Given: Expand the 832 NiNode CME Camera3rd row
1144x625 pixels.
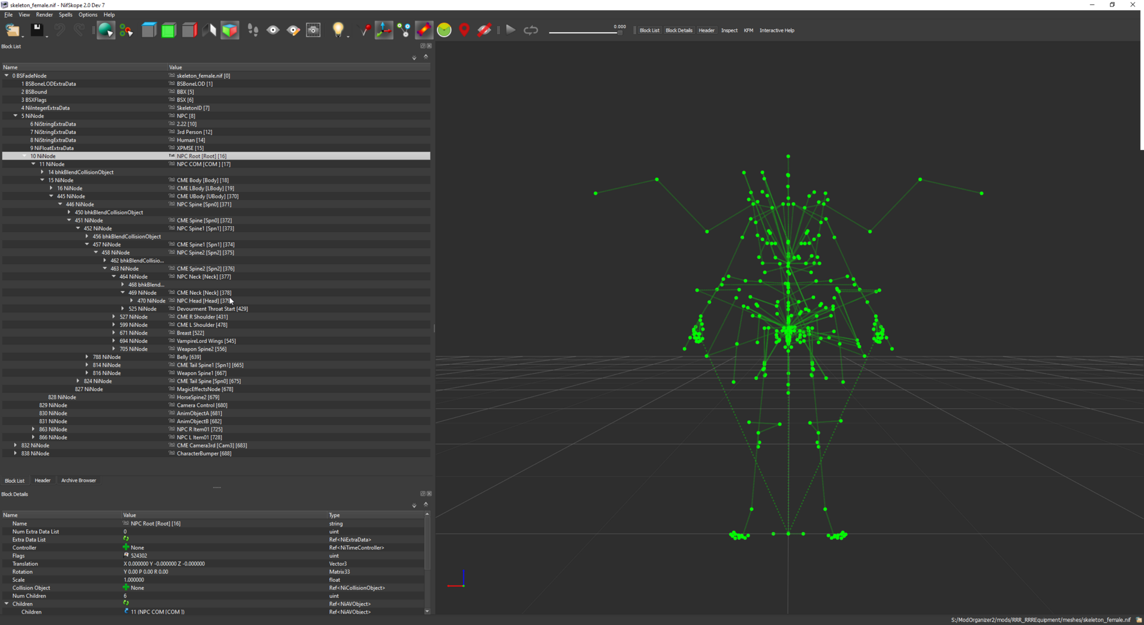Looking at the screenshot, I should point(15,445).
